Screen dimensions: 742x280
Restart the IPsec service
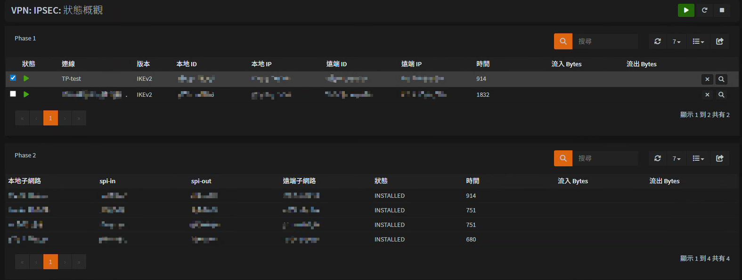[704, 10]
